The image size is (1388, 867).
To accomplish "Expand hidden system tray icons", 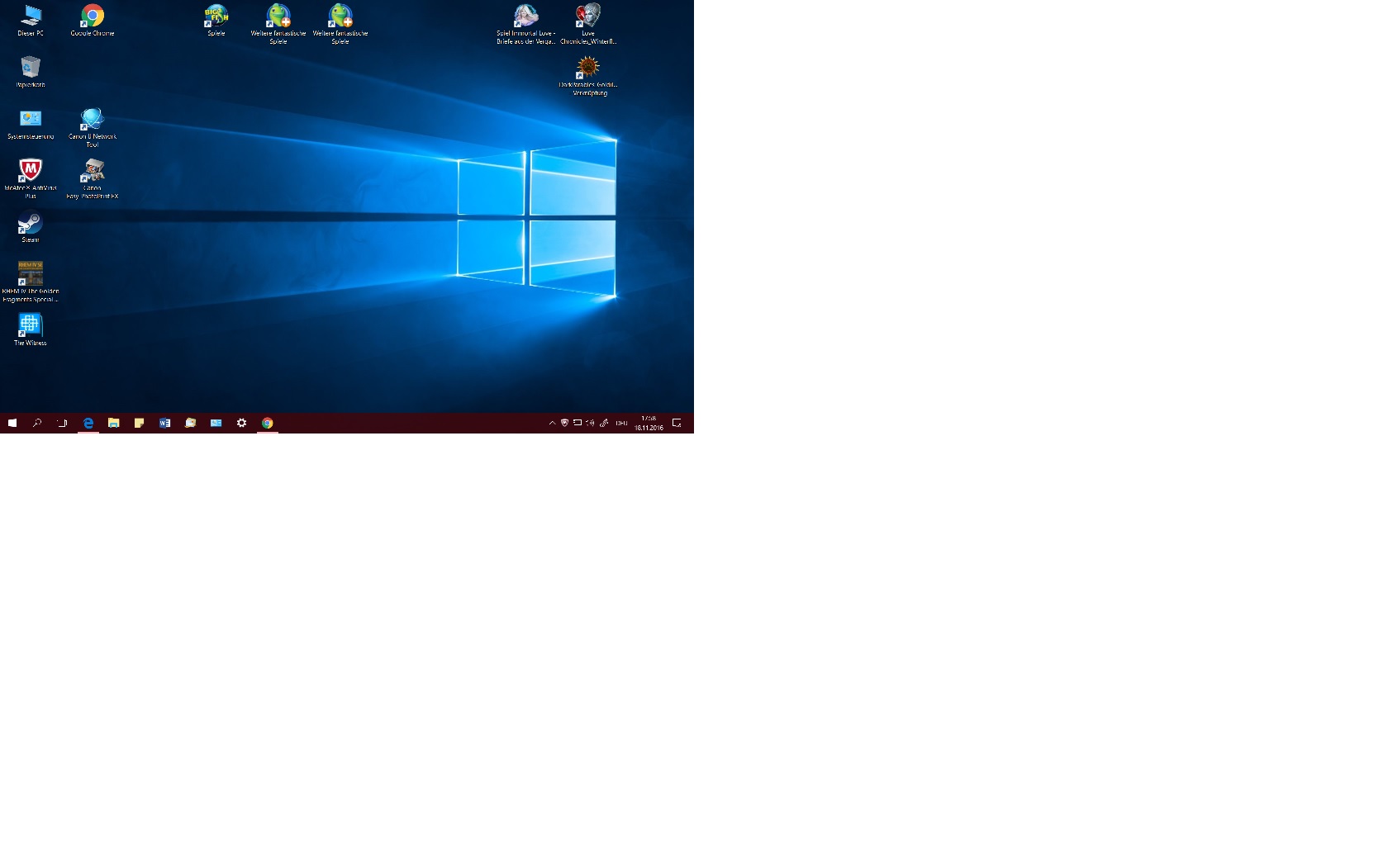I will click(x=552, y=423).
